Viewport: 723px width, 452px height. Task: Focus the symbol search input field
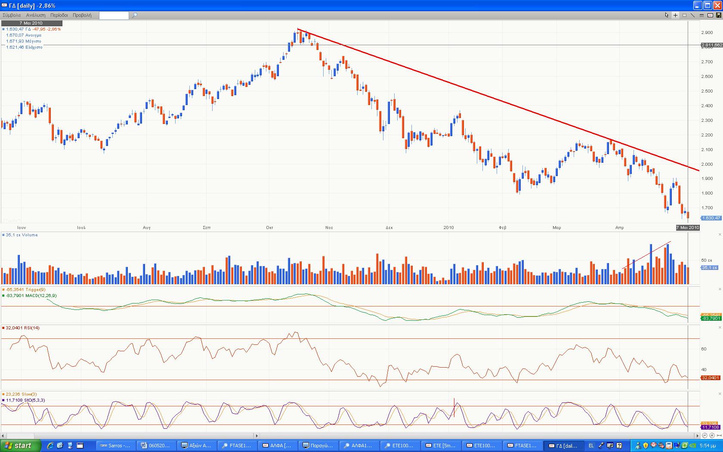click(114, 15)
